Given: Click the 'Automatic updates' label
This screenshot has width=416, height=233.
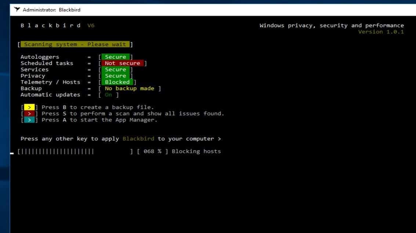Looking at the screenshot, I should pyautogui.click(x=50, y=95).
